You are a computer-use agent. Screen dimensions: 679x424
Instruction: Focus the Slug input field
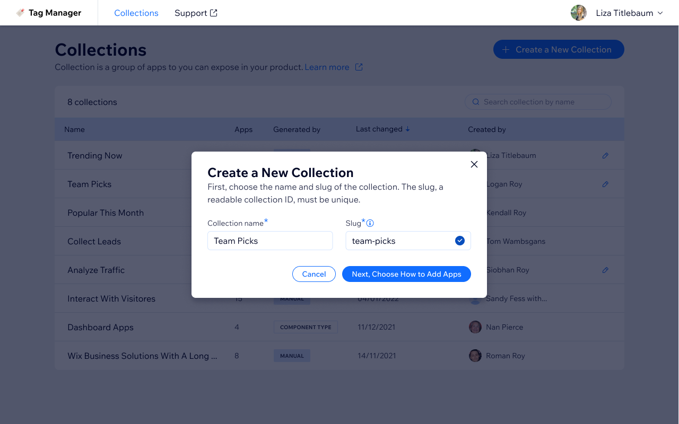(x=408, y=241)
